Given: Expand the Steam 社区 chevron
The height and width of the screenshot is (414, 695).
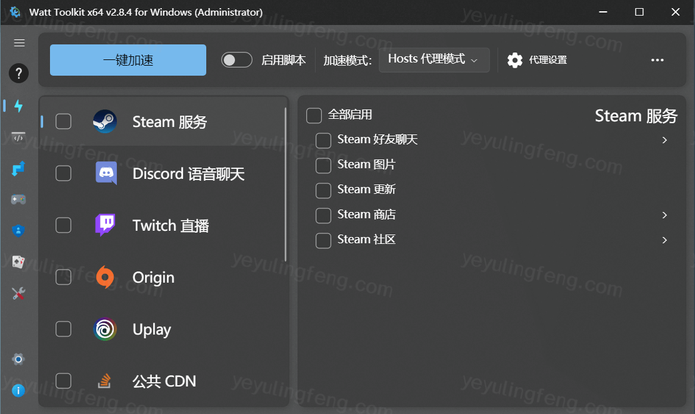Looking at the screenshot, I should (664, 240).
